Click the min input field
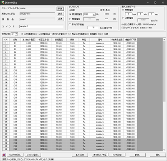 140,14
